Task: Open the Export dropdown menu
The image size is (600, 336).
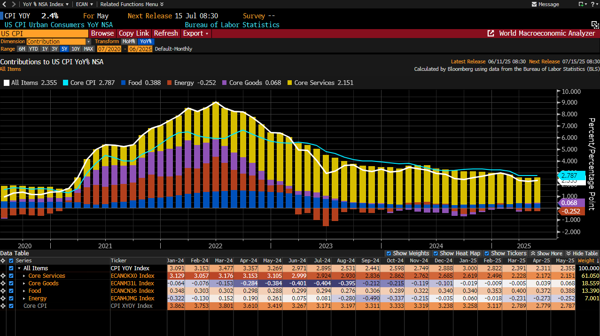Action: [x=195, y=33]
